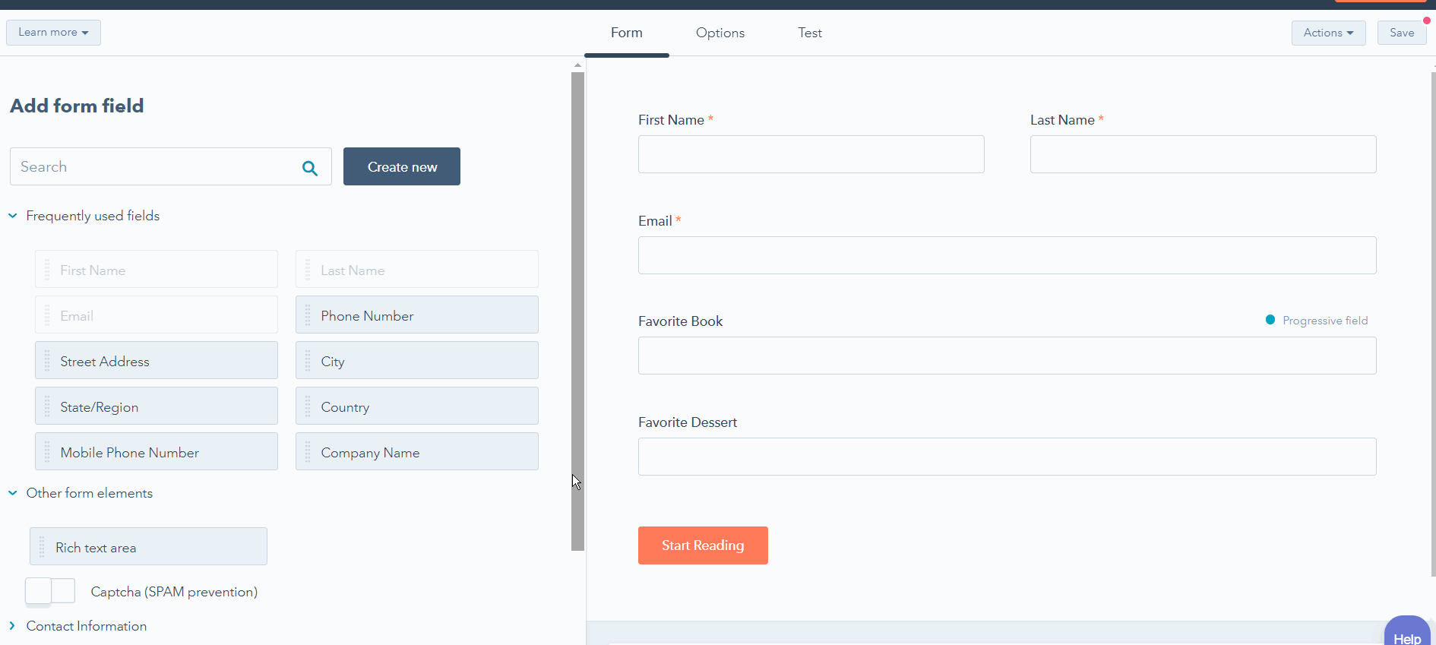The image size is (1436, 645).
Task: Select the Company Name field tile
Action: coord(417,451)
